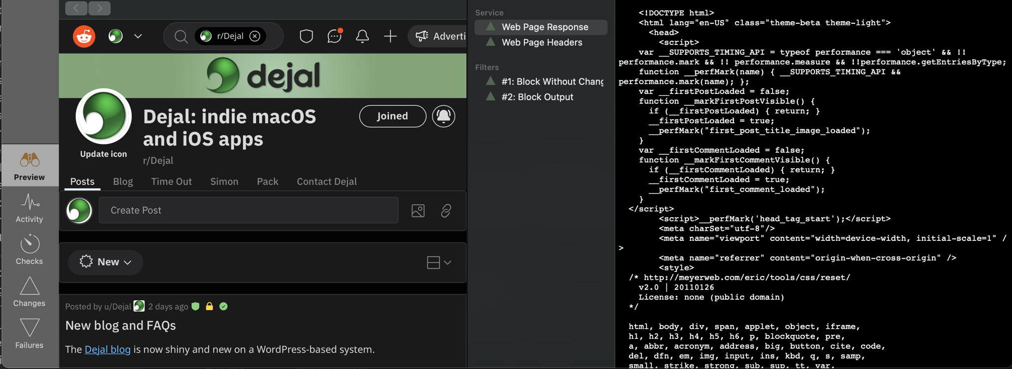The height and width of the screenshot is (369, 1012).
Task: Switch to the Posts tab
Action: tap(82, 182)
